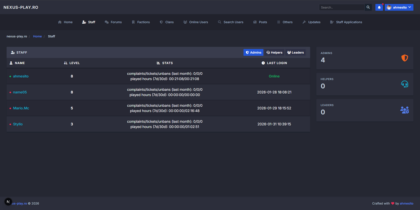
Task: Click the Search Users magnifier icon
Action: (x=220, y=22)
